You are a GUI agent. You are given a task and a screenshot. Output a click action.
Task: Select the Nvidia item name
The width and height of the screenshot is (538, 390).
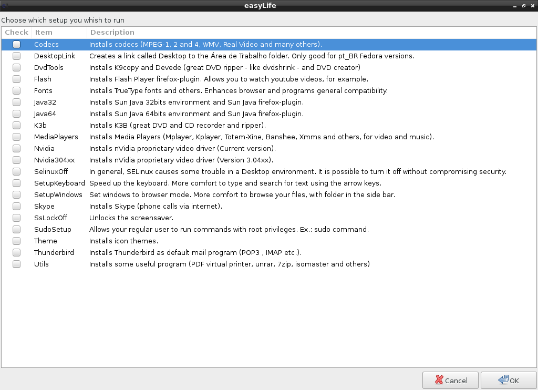pos(44,148)
